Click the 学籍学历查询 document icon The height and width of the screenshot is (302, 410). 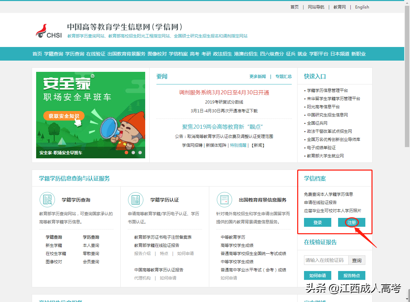(47, 200)
